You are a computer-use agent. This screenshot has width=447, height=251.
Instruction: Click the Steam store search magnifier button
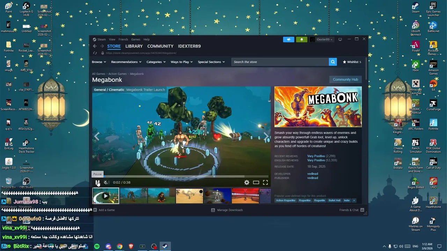(333, 62)
